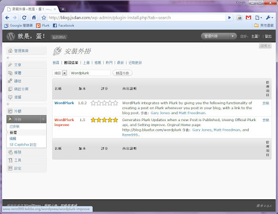Bookmark page with star icon
The height and width of the screenshot is (214, 278).
pos(44,17)
